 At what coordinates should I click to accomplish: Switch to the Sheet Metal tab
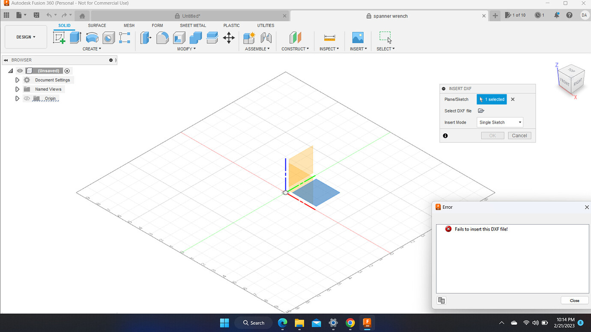click(x=193, y=25)
